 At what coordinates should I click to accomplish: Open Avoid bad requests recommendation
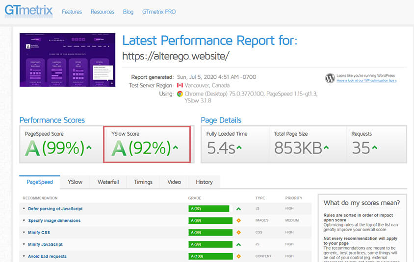[47, 256]
